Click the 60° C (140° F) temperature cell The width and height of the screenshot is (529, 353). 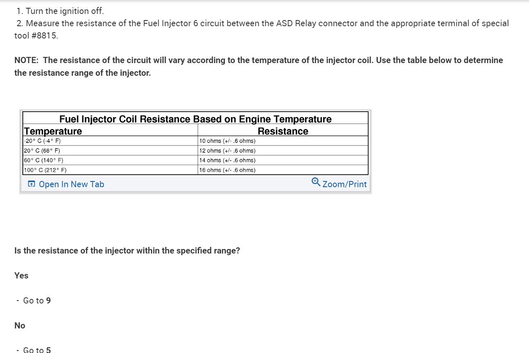pos(43,161)
